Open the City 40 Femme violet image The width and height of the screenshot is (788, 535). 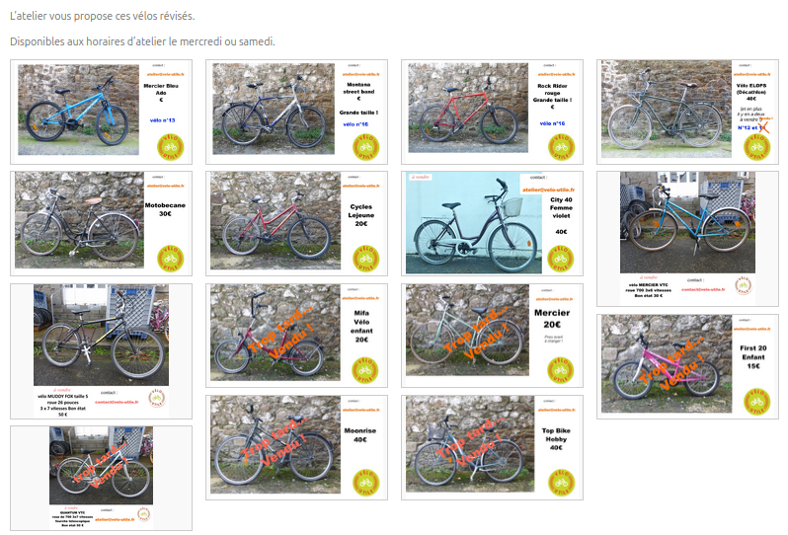point(492,223)
